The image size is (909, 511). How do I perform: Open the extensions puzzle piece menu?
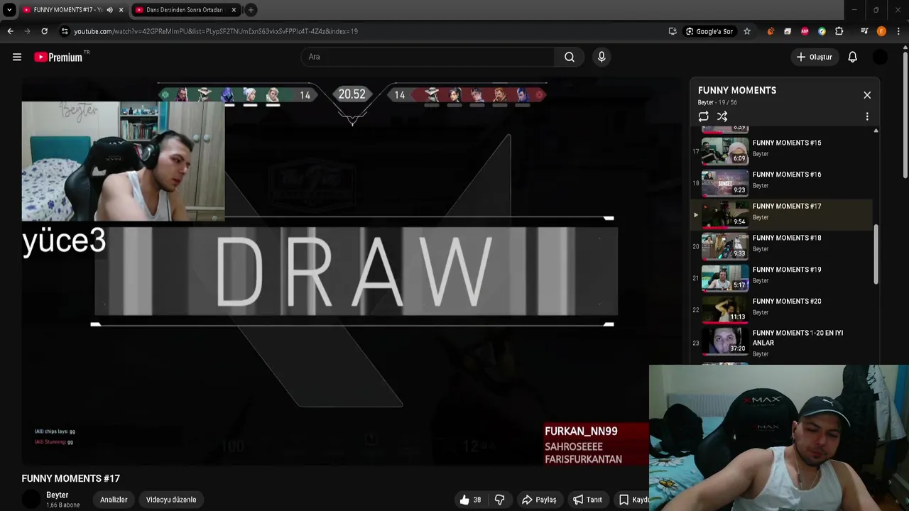click(x=839, y=31)
